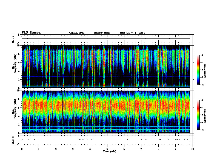
Task: Click the "Time (min)" x-axis label
Action: [110, 151]
